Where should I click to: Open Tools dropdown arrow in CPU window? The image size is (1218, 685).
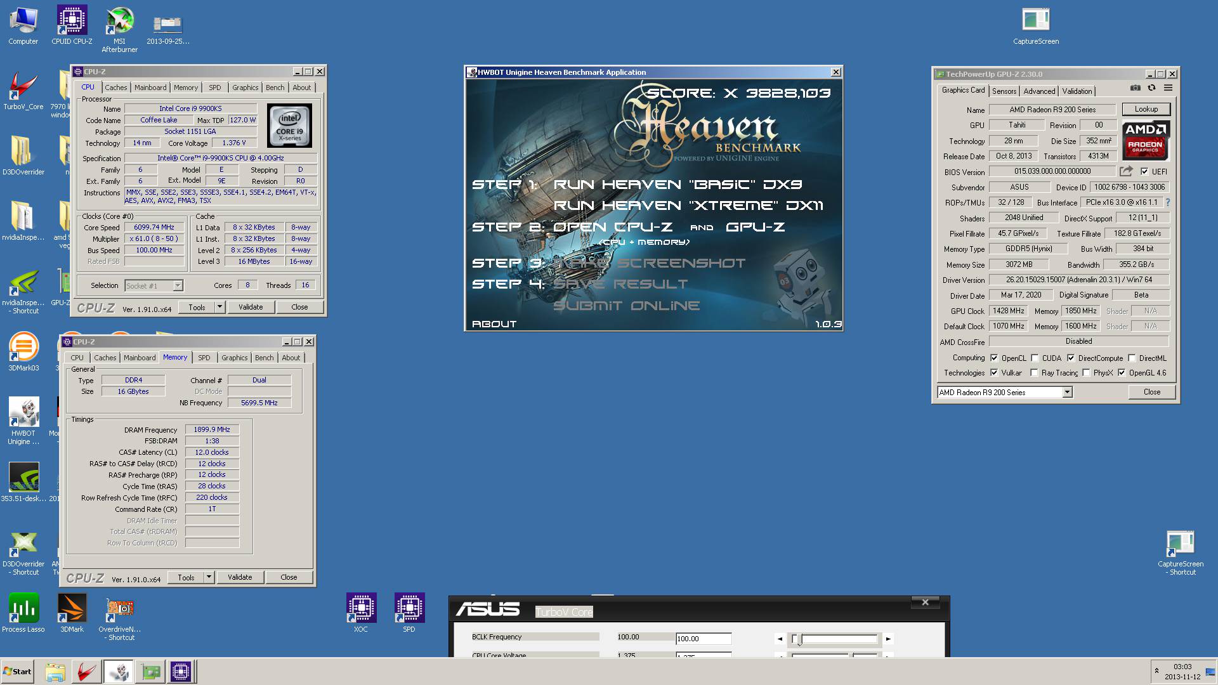219,307
